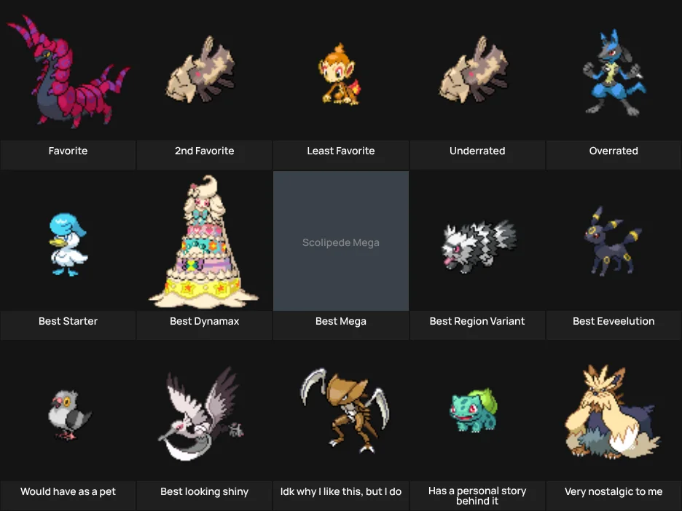682x511 pixels.
Task: Click the Gigantamax Alcremie cake sprite
Action: pos(203,242)
